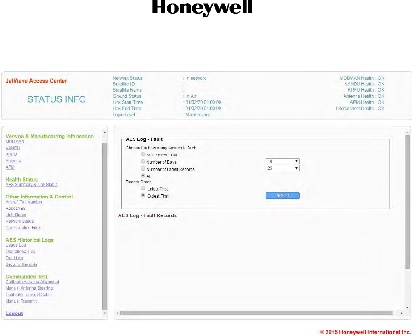This screenshot has height=336, width=412.
Task: Open the Antenna version information link
Action: [x=13, y=161]
